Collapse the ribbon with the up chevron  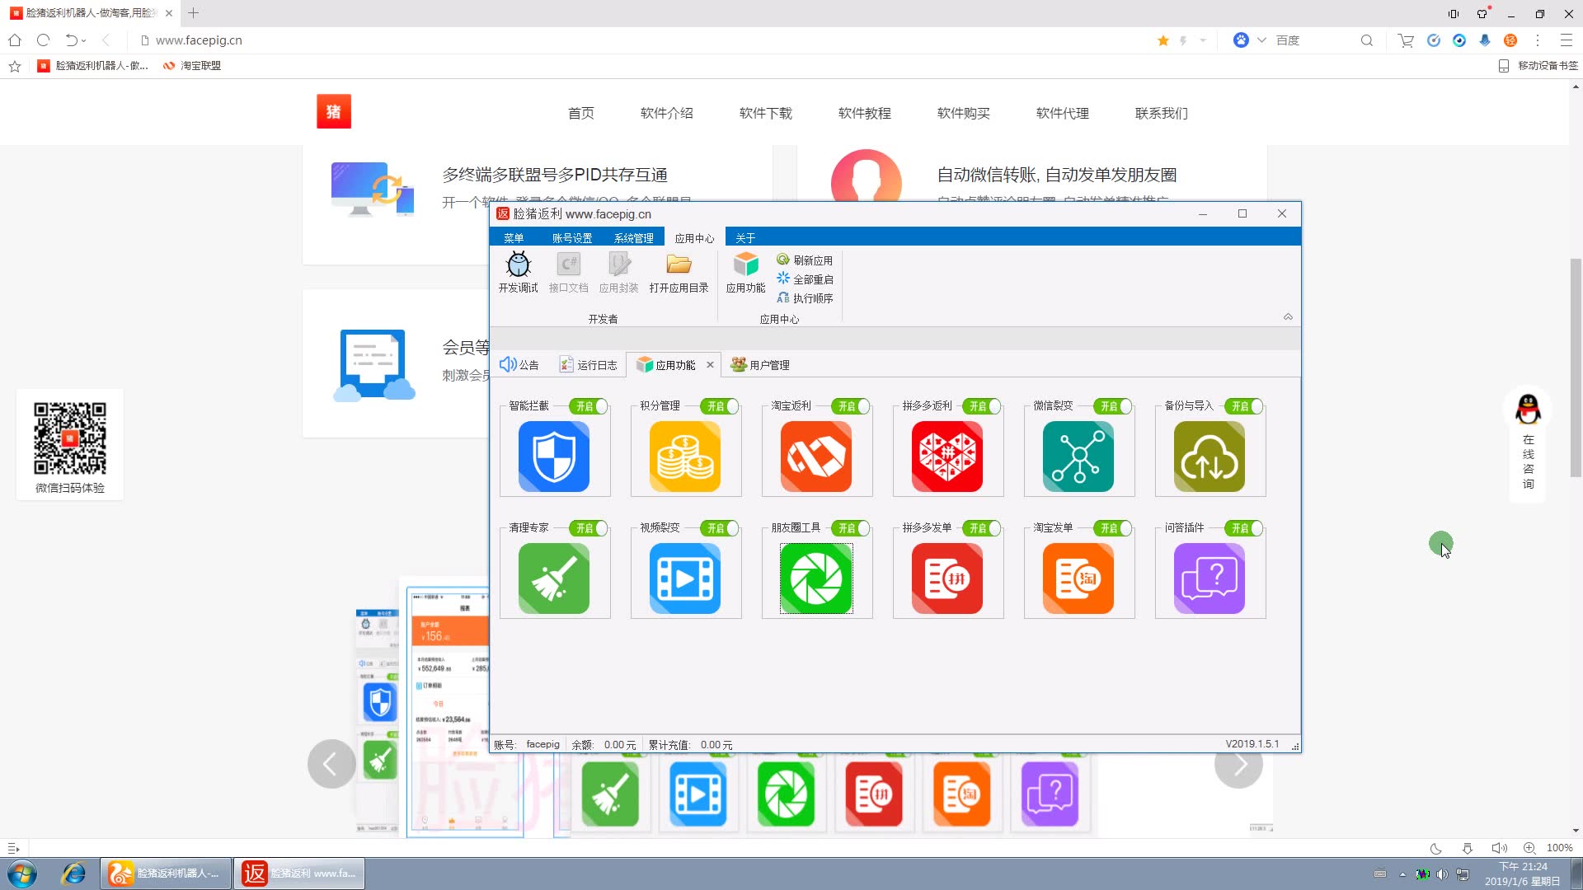pos(1288,316)
